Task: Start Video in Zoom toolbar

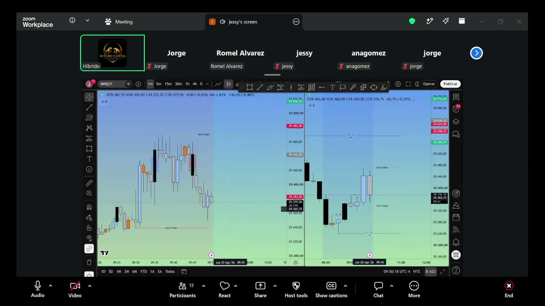Action: coord(75,289)
